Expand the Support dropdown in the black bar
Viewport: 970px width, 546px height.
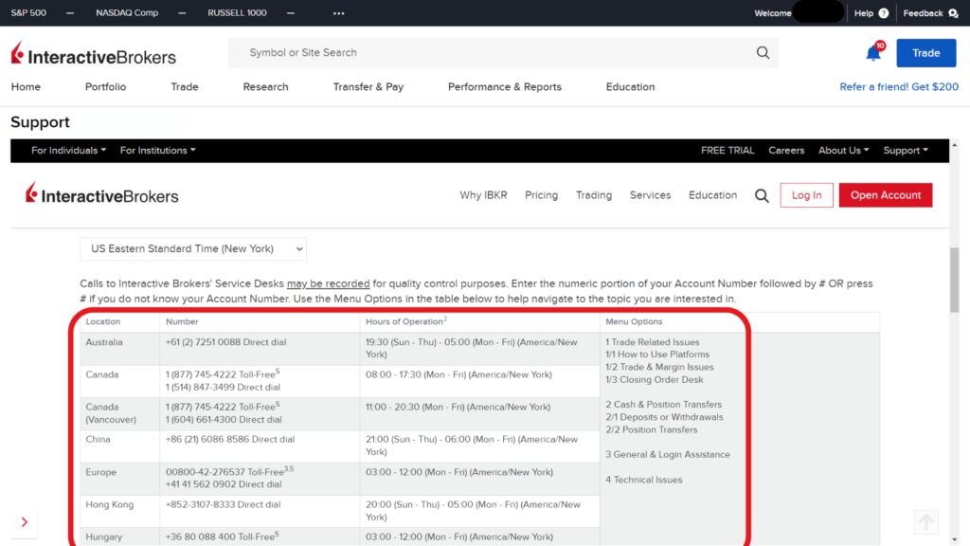pos(906,150)
